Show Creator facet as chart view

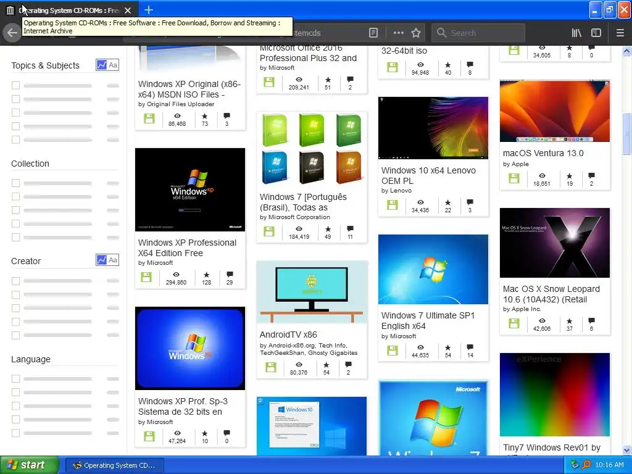[102, 260]
